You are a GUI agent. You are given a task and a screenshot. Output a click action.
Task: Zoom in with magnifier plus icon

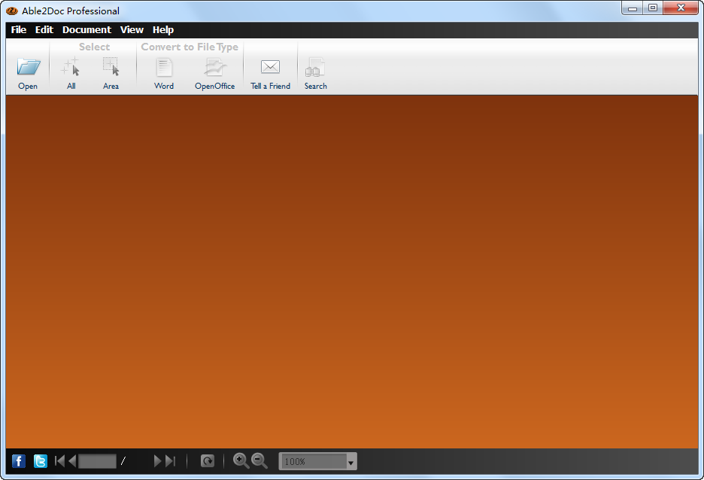[x=241, y=461]
